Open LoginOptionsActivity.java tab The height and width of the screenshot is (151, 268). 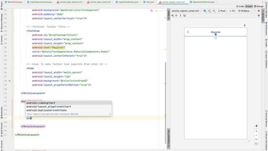[41, 2]
